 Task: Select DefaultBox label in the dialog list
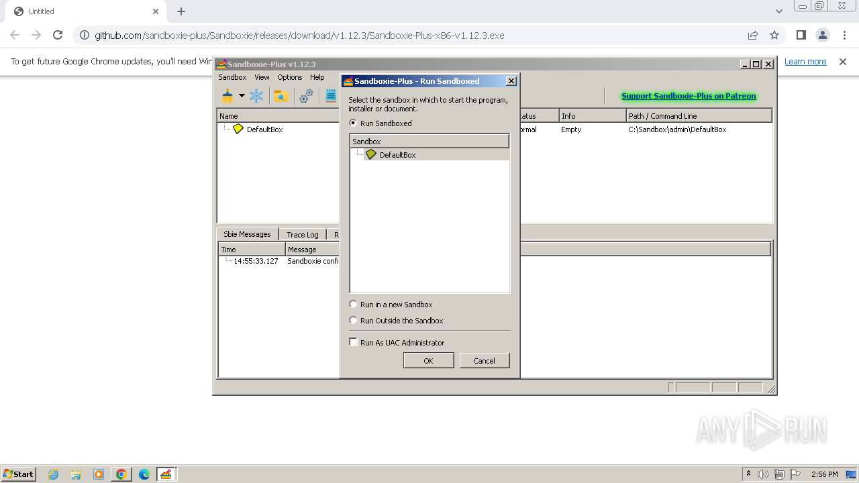398,155
